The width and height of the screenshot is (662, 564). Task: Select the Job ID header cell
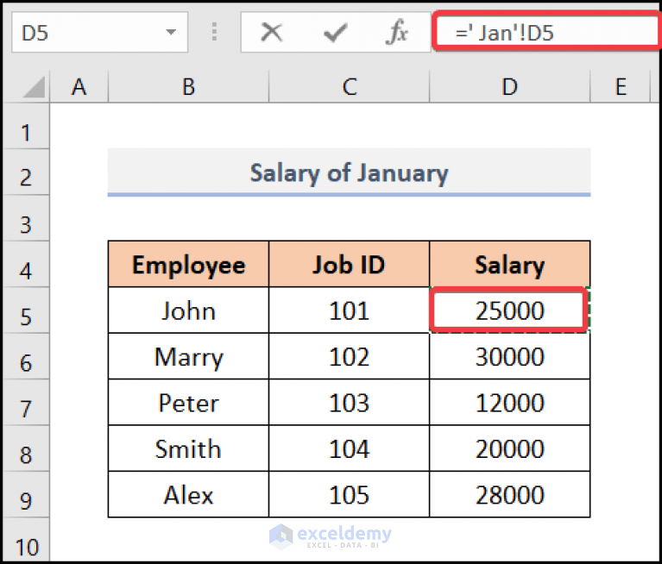tap(350, 265)
